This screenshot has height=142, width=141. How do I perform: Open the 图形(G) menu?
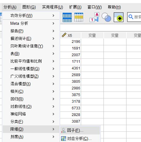(x=29, y=7)
